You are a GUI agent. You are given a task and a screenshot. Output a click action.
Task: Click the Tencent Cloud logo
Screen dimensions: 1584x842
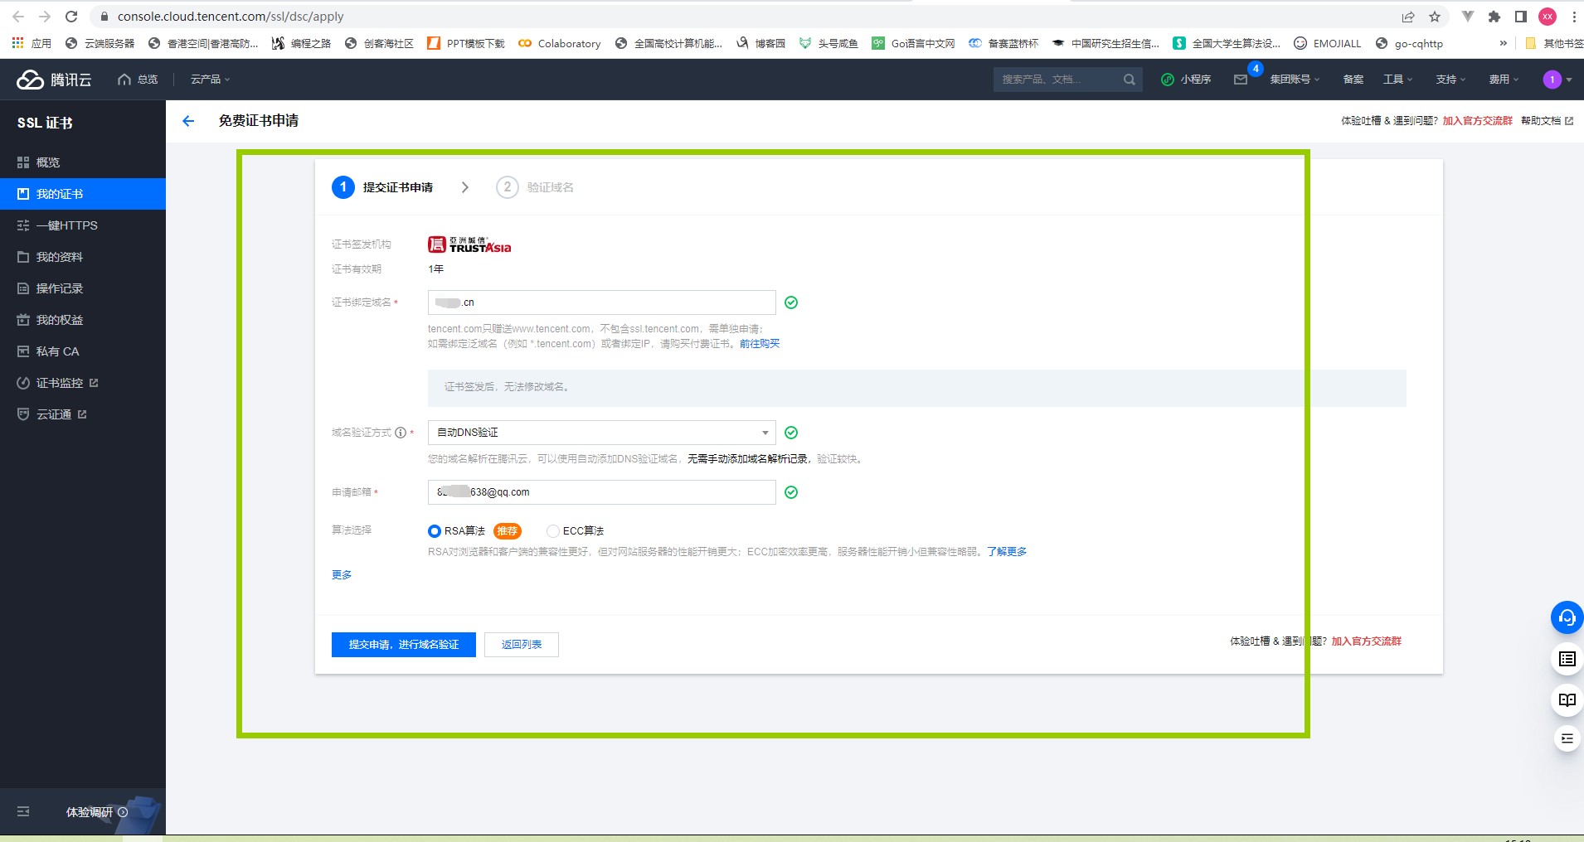click(55, 80)
